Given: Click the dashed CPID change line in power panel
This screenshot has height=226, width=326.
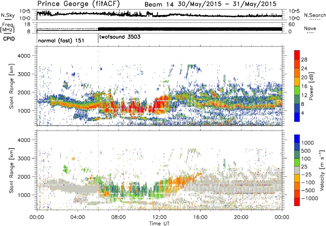Looking at the screenshot, I should (98, 86).
